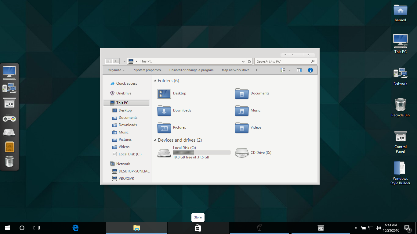Screen dimensions: 417x234
Task: Click the blue Help question mark icon
Action: pos(310,70)
